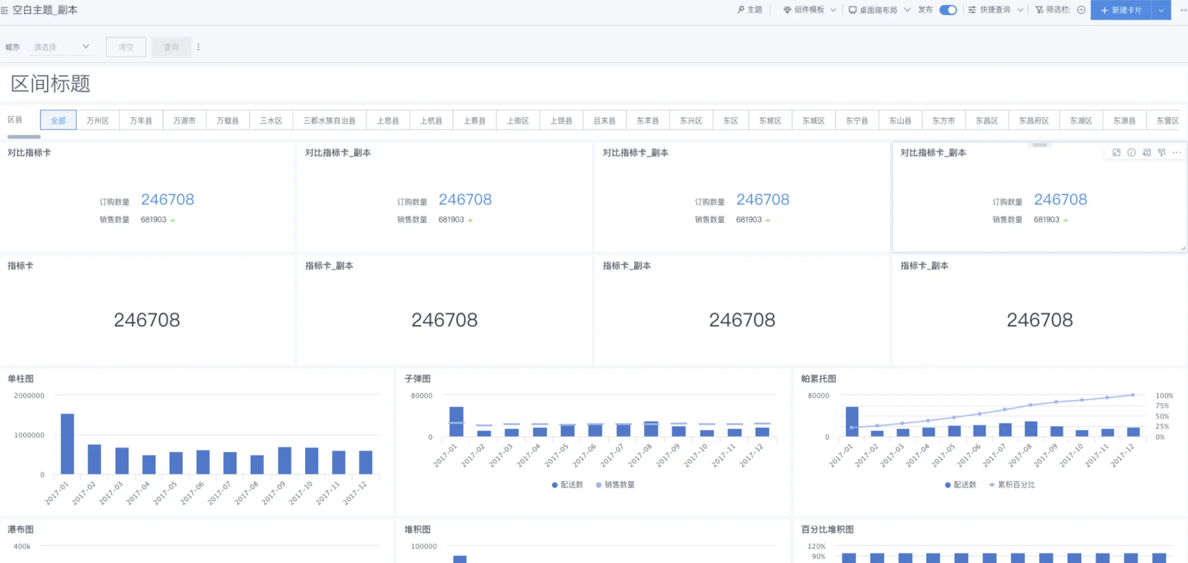This screenshot has width=1188, height=563.
Task: Click the 组件模板 diamond icon
Action: 787,10
